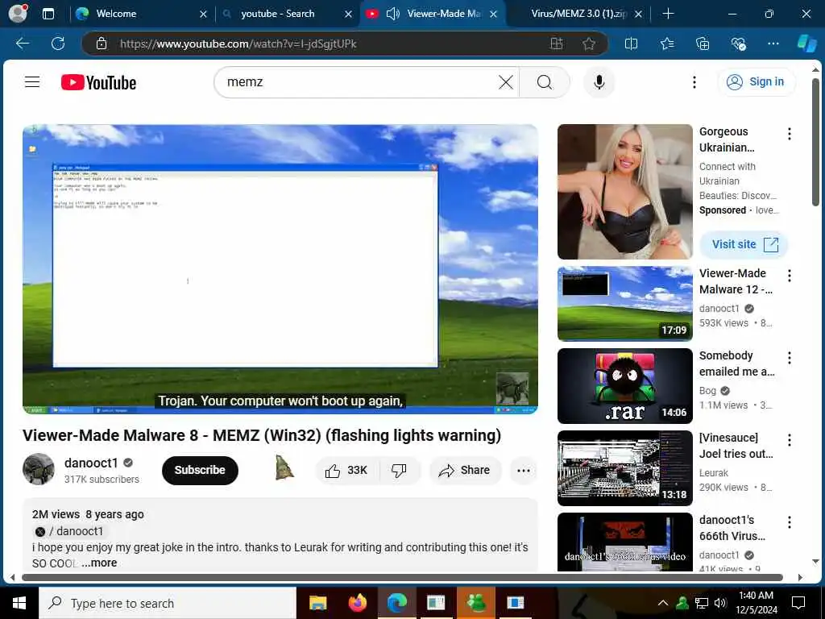Screen dimensions: 825x619
Task: Open Copilot sidebar
Action: 806,44
